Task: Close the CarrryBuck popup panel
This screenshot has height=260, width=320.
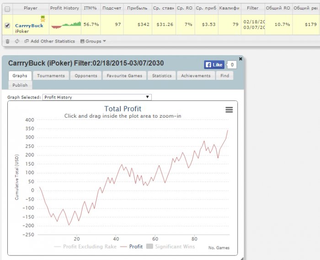Action: pos(240,59)
